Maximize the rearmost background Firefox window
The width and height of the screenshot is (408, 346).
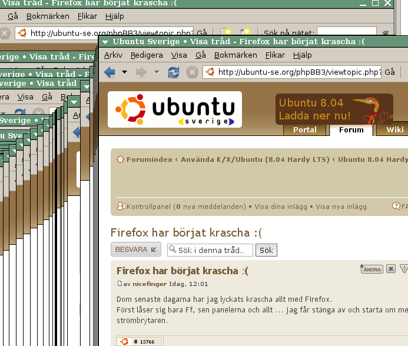tap(375, 3)
